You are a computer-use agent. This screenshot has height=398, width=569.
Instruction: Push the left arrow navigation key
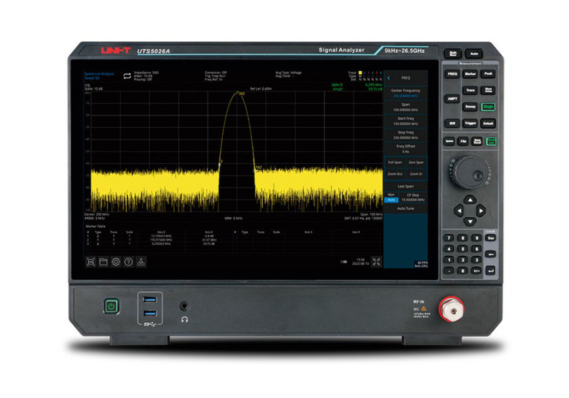pos(459,211)
